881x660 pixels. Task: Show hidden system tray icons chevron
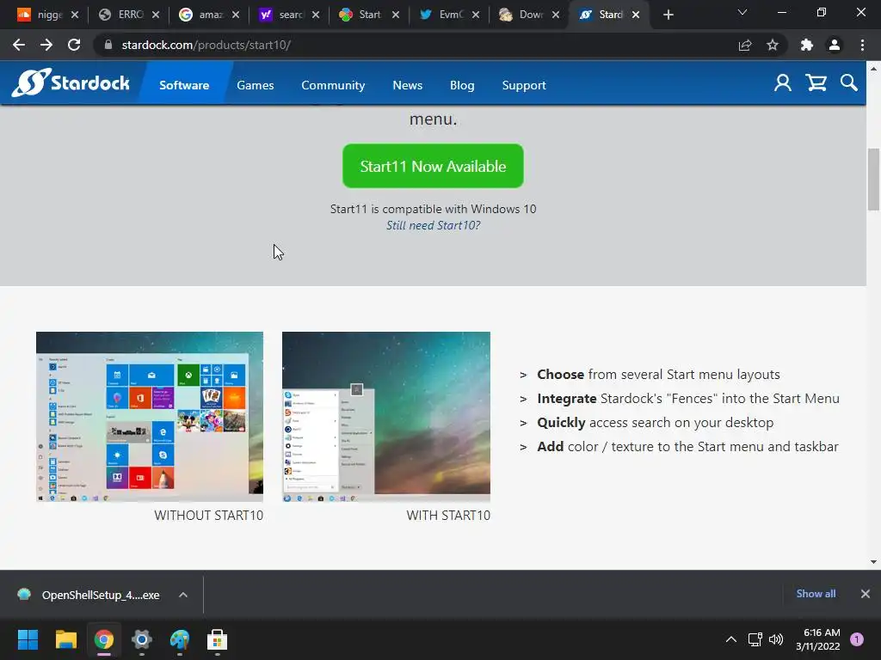(x=731, y=639)
